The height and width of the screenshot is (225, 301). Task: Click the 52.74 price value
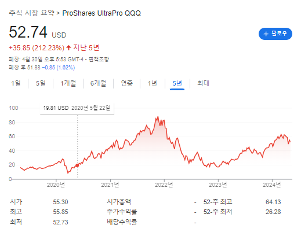point(28,32)
